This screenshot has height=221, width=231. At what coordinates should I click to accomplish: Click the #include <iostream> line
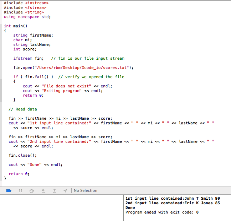pos(26,3)
